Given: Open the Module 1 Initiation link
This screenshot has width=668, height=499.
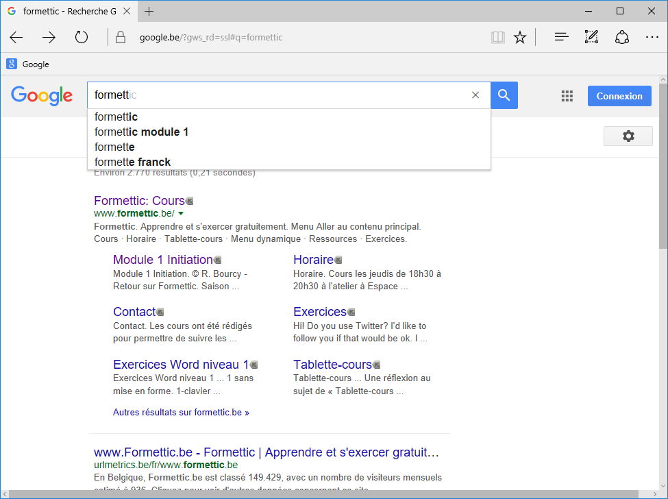Looking at the screenshot, I should 163,260.
